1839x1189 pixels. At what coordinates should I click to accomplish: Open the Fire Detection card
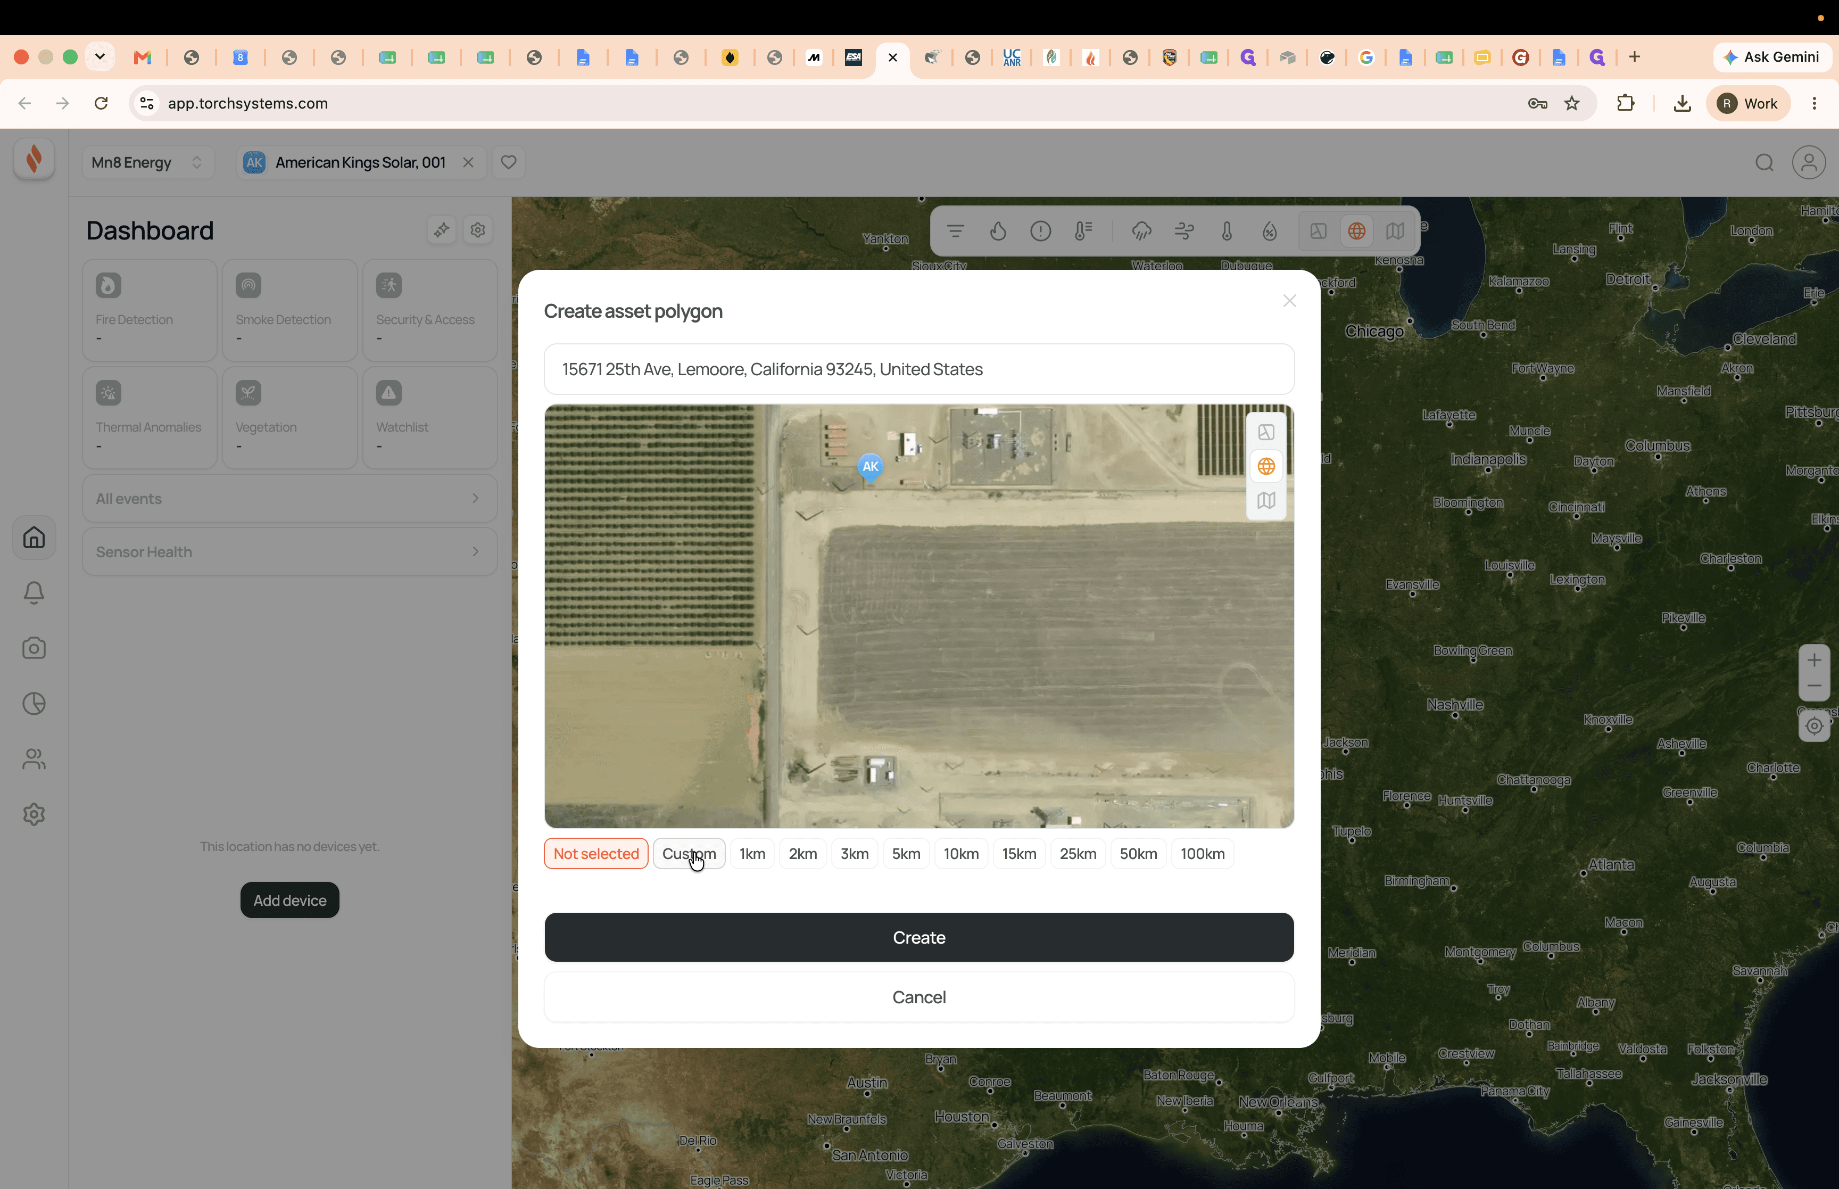[150, 310]
